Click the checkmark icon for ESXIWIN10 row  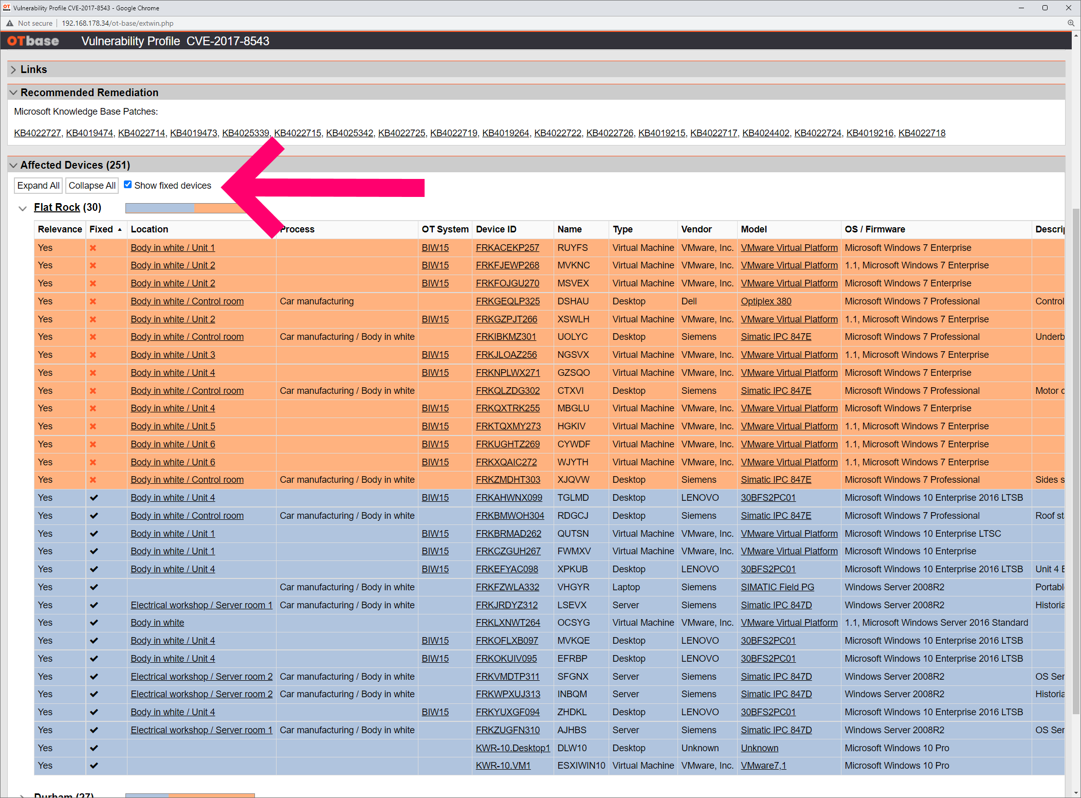(x=94, y=766)
